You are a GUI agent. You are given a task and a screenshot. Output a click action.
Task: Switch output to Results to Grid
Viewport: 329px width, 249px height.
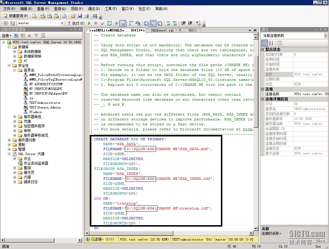pyautogui.click(x=153, y=23)
